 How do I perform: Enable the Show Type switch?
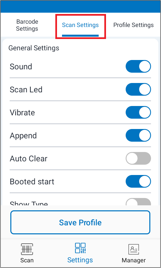tap(138, 202)
